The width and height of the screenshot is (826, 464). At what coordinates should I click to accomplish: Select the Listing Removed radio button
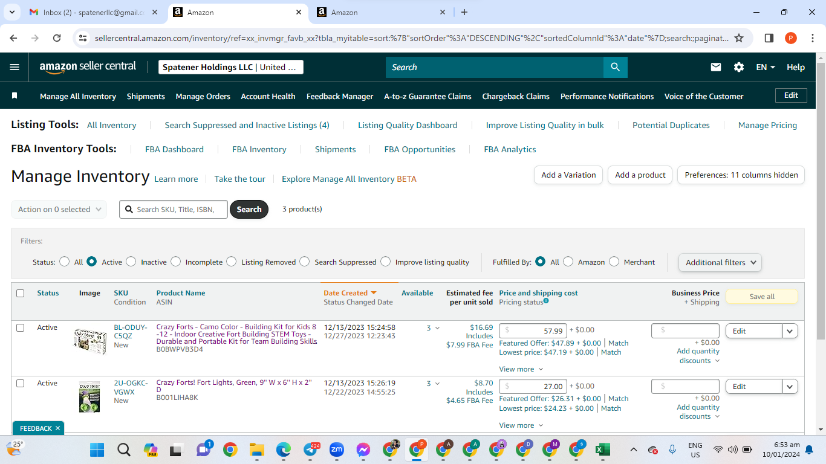(x=232, y=262)
